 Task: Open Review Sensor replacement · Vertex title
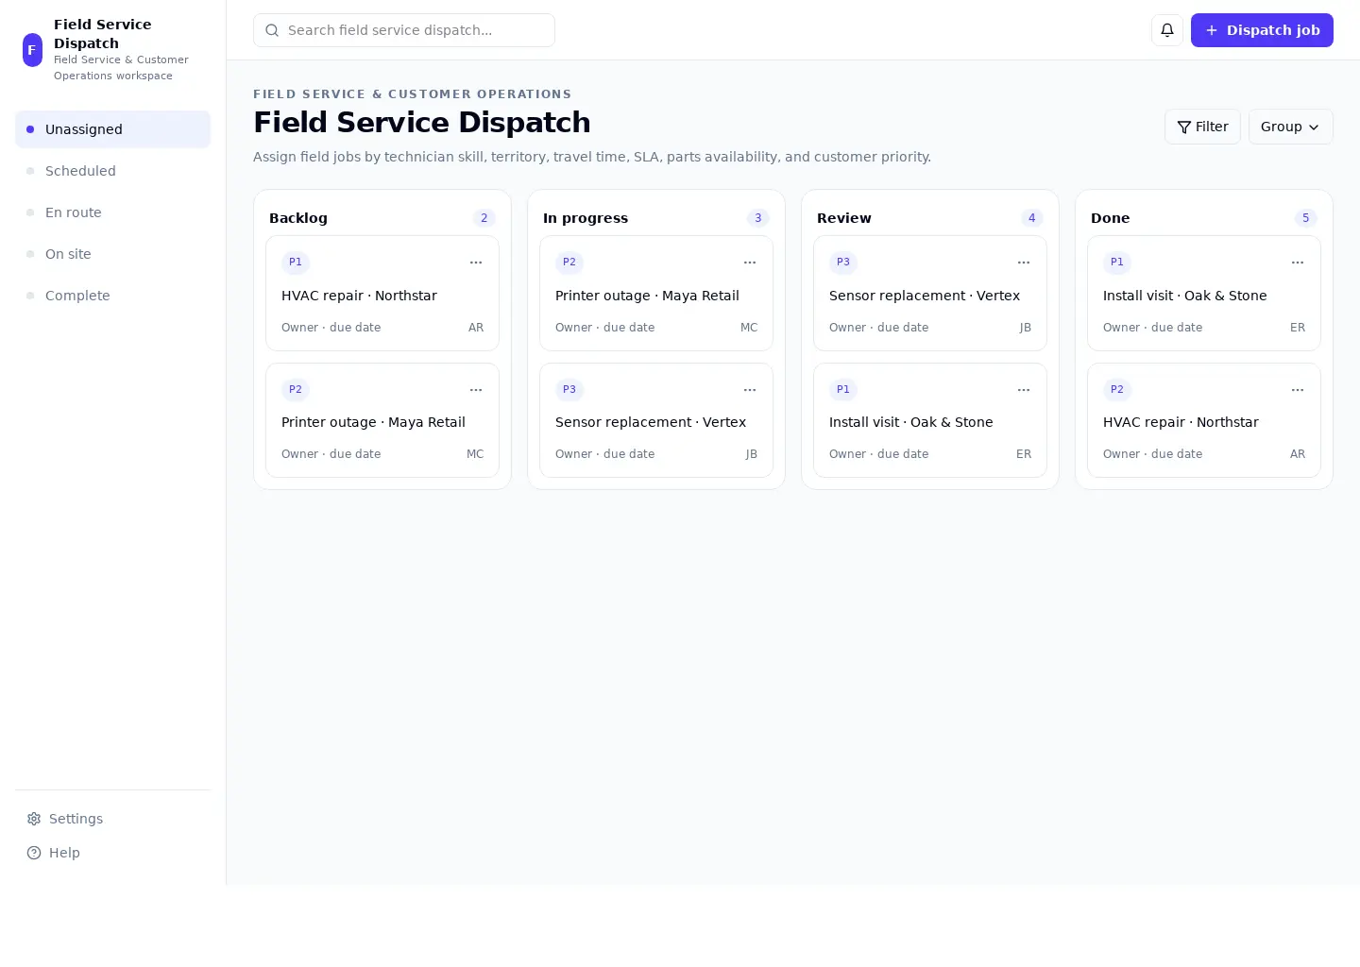pos(925,296)
